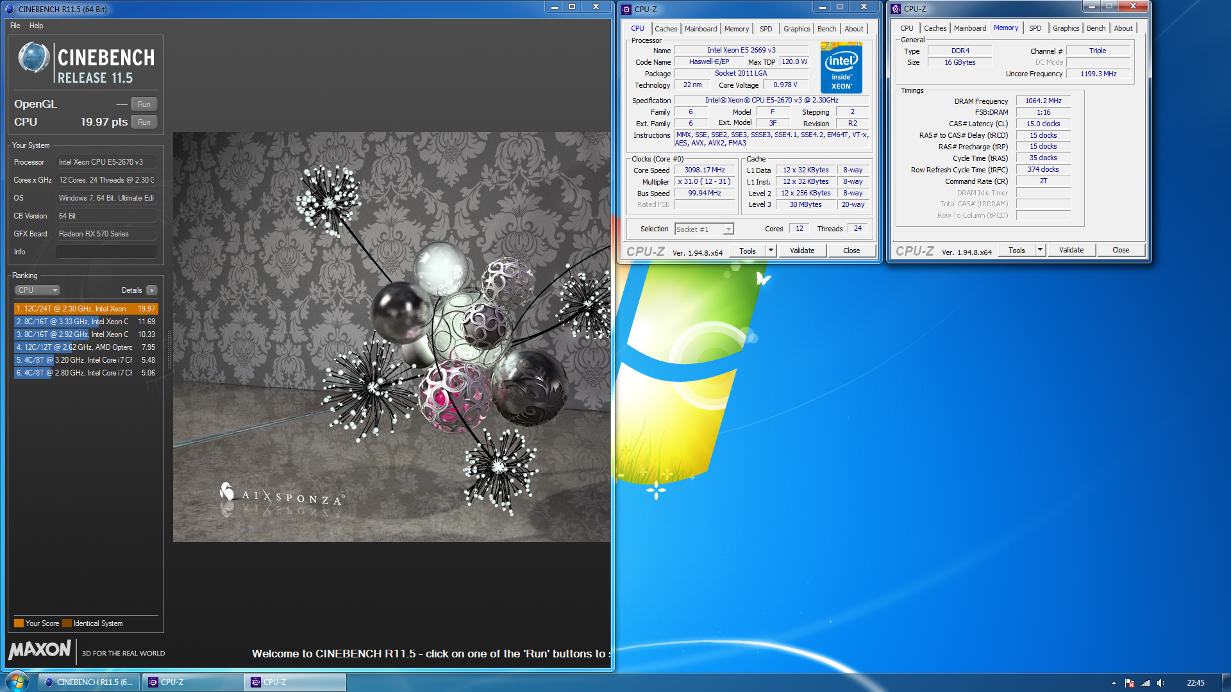Click the ranking Details arrow button

coord(152,290)
